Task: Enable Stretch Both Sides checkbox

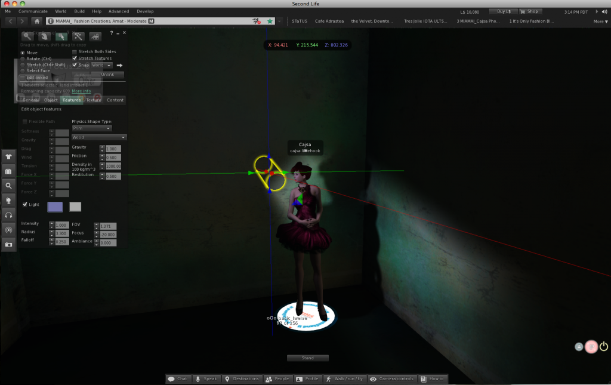Action: [75, 52]
